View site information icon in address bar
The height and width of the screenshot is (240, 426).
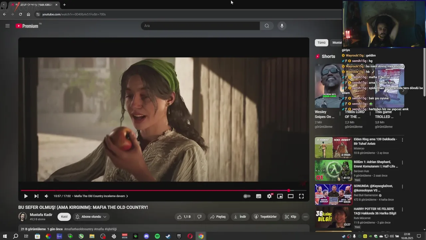(38, 14)
